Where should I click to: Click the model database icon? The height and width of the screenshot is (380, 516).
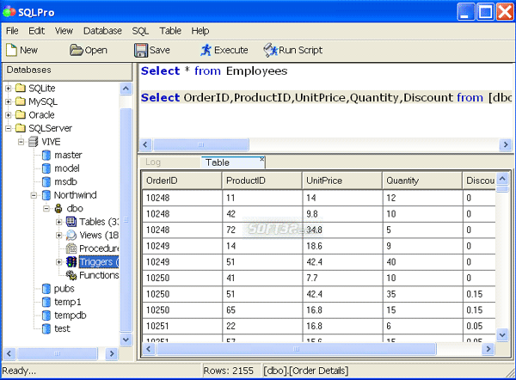(x=46, y=169)
